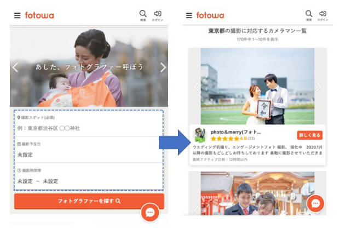Viewport: 363px width, 234px height.
Task: Open chat bubble button on left screen
Action: point(150,213)
